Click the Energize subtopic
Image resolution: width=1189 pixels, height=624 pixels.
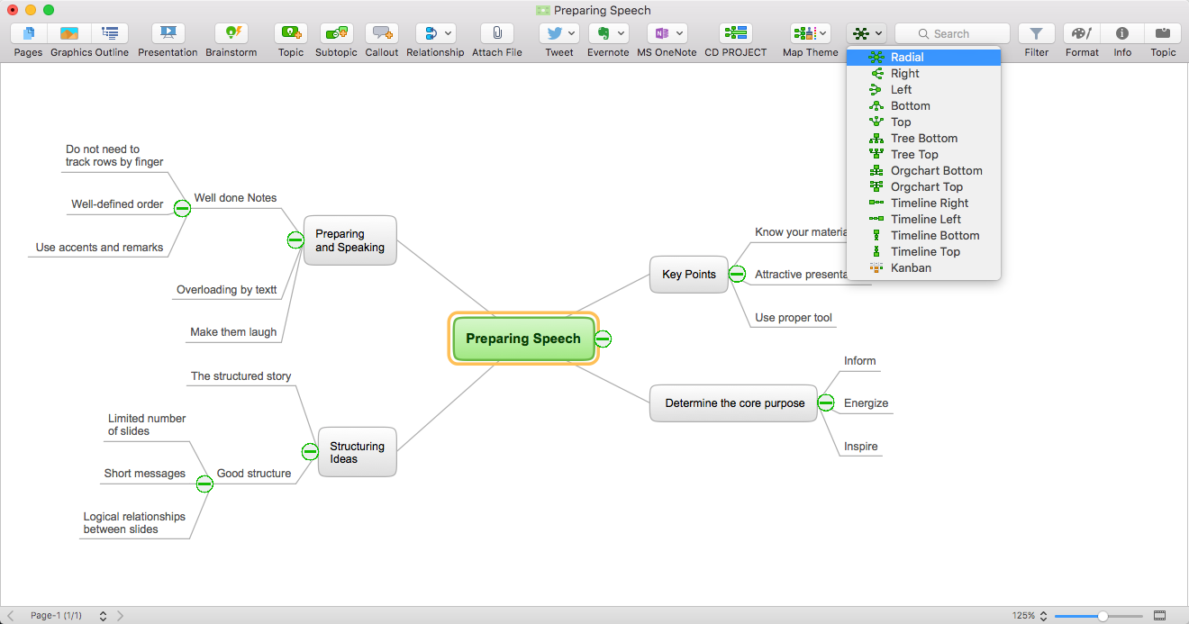(867, 403)
